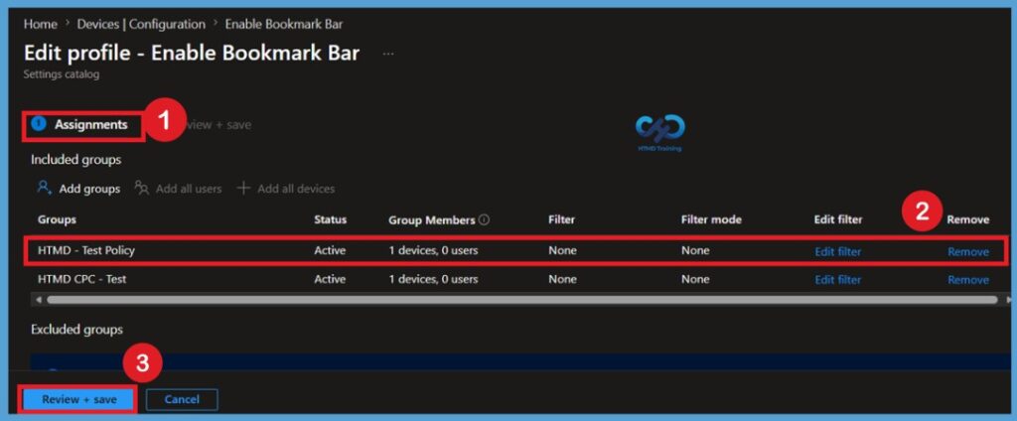Image resolution: width=1017 pixels, height=421 pixels.
Task: Click the Included groups heading
Action: point(75,159)
